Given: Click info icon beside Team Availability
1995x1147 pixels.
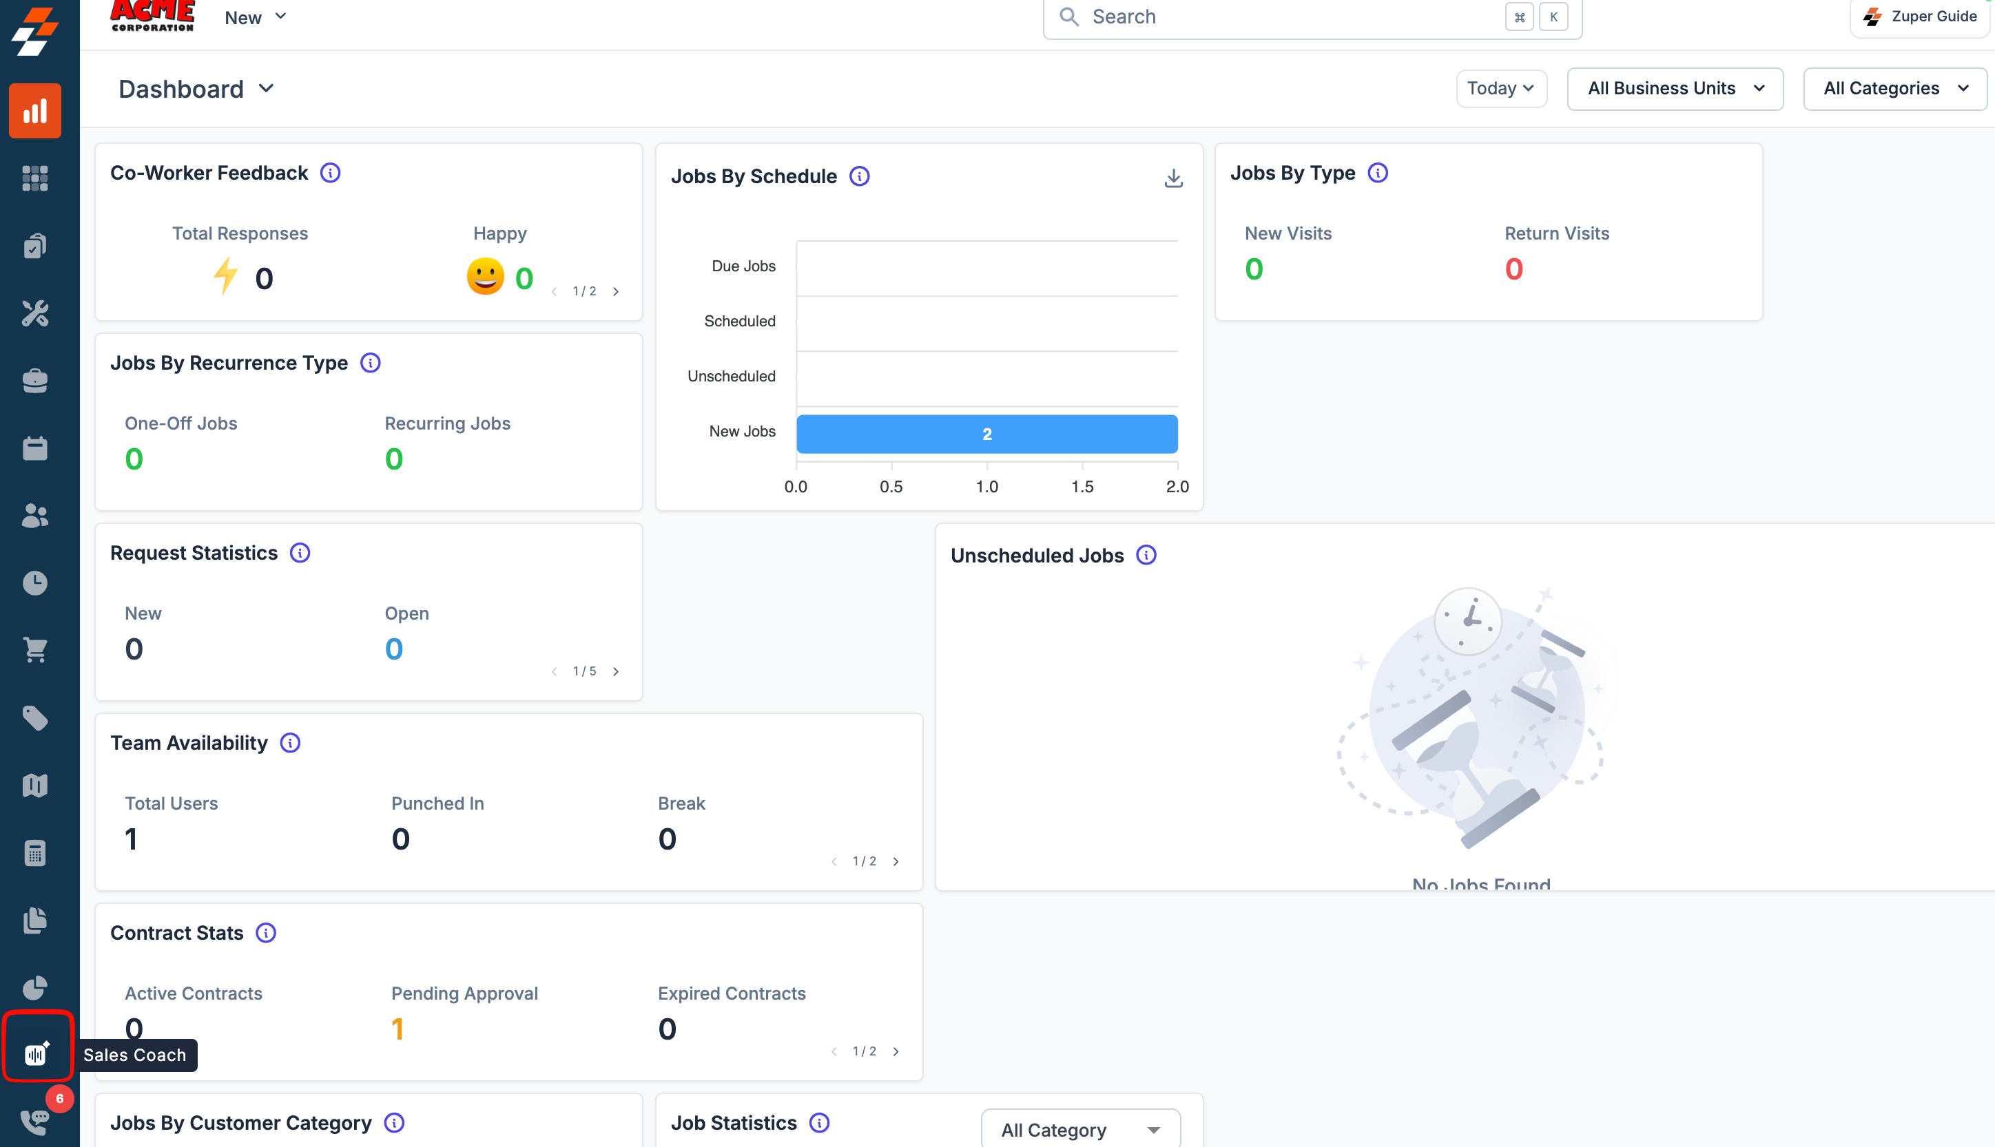Looking at the screenshot, I should tap(290, 743).
